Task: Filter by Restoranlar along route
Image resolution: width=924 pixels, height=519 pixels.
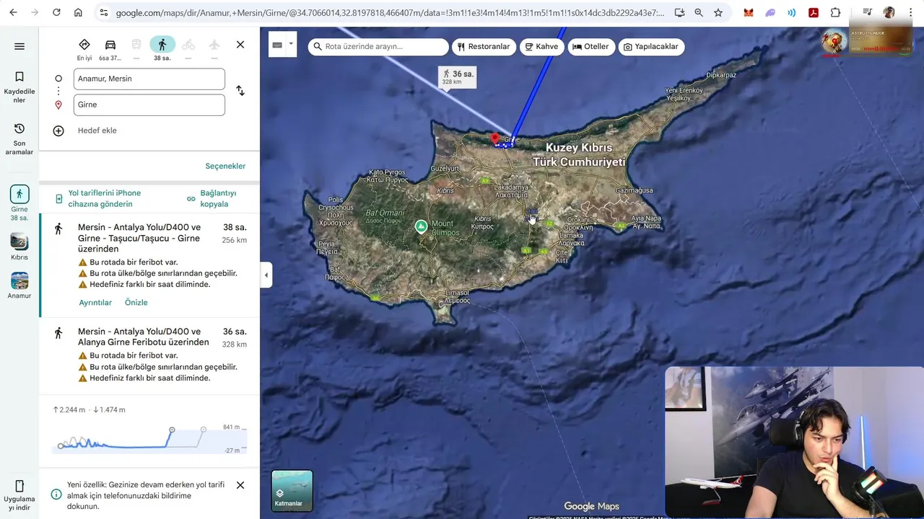Action: (x=484, y=46)
